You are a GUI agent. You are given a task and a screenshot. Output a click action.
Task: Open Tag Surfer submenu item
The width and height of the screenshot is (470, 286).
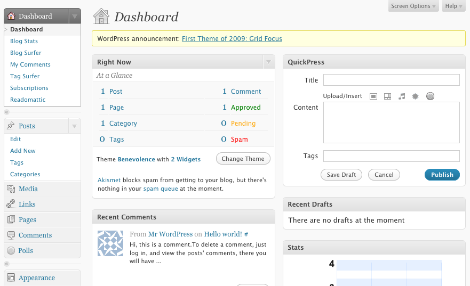25,76
